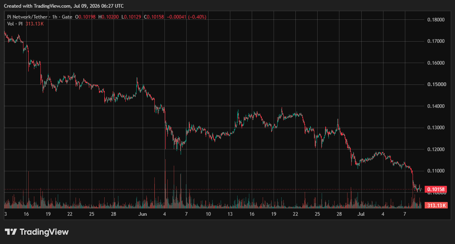Click the 0.13000 price axis label
Image resolution: width=455 pixels, height=244 pixels.
[436, 128]
